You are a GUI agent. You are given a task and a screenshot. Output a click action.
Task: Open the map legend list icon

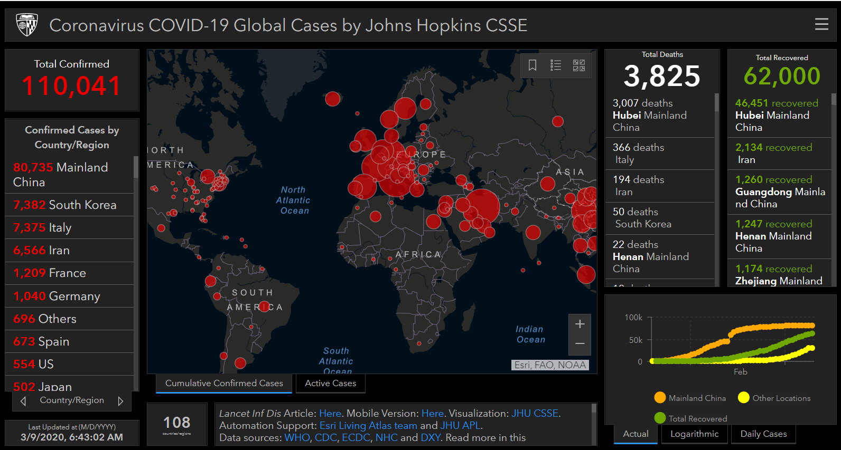click(556, 65)
